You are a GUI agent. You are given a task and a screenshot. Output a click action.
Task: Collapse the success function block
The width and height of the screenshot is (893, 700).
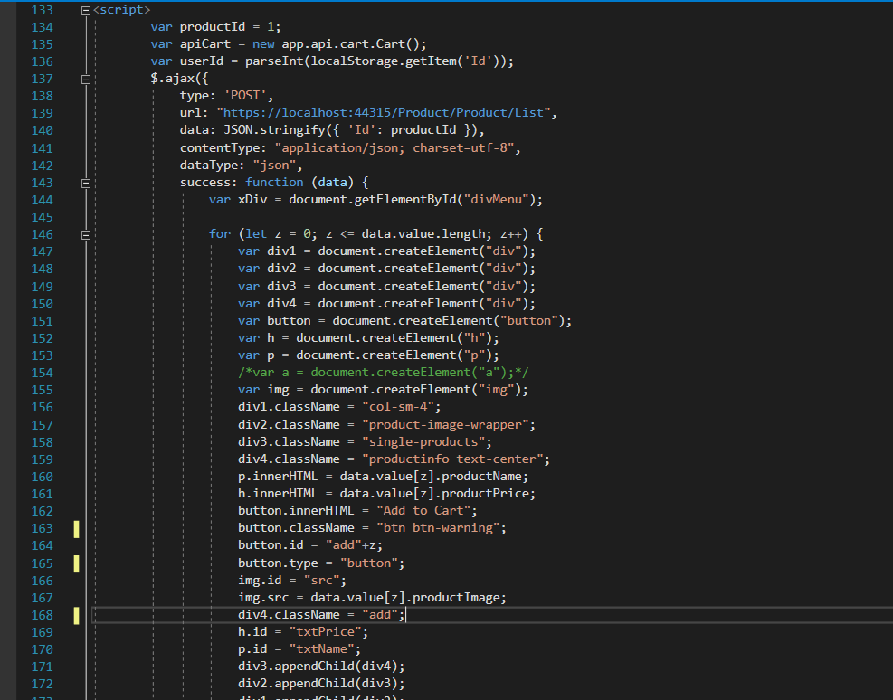point(86,183)
